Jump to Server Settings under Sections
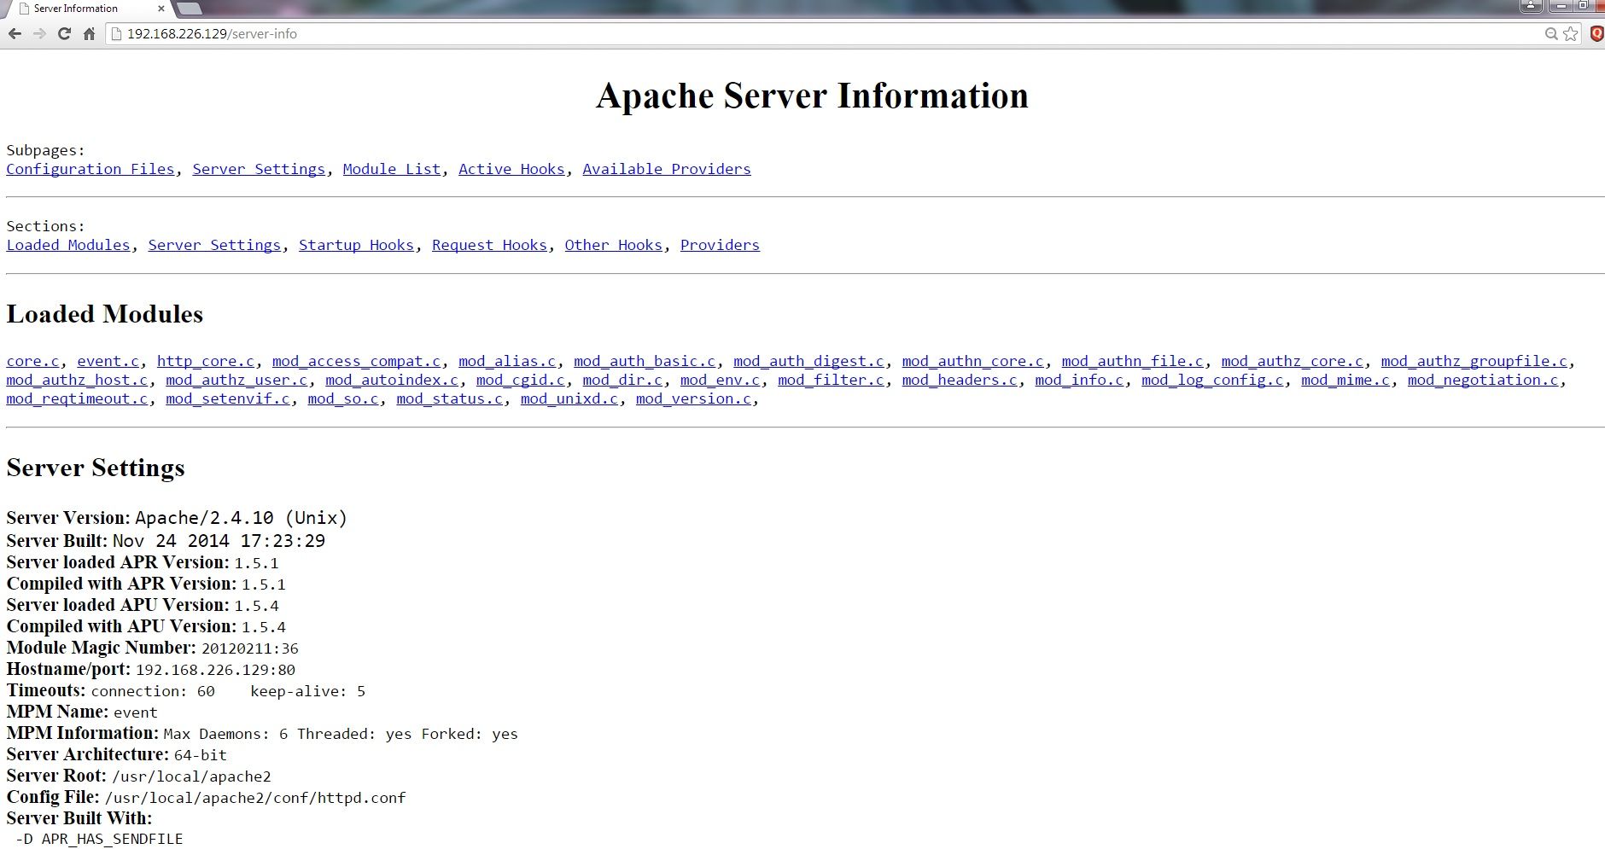Image resolution: width=1605 pixels, height=849 pixels. click(214, 245)
